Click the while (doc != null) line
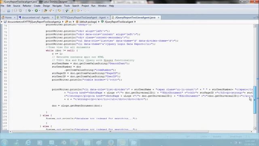 point(62,50)
